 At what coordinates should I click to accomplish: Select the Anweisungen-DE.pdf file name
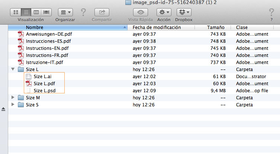coord(49,34)
